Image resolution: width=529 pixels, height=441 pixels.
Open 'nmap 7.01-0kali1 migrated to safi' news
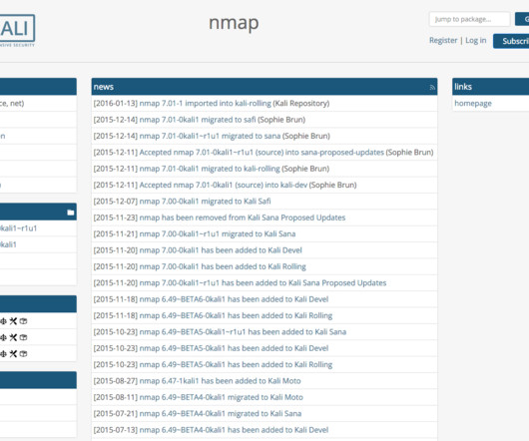pyautogui.click(x=198, y=120)
